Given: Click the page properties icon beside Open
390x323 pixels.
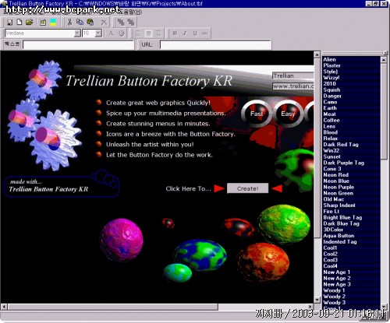Looking at the screenshot, I should 43,23.
